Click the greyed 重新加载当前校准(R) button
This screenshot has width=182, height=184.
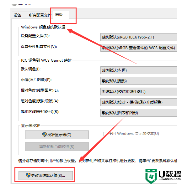(57, 147)
